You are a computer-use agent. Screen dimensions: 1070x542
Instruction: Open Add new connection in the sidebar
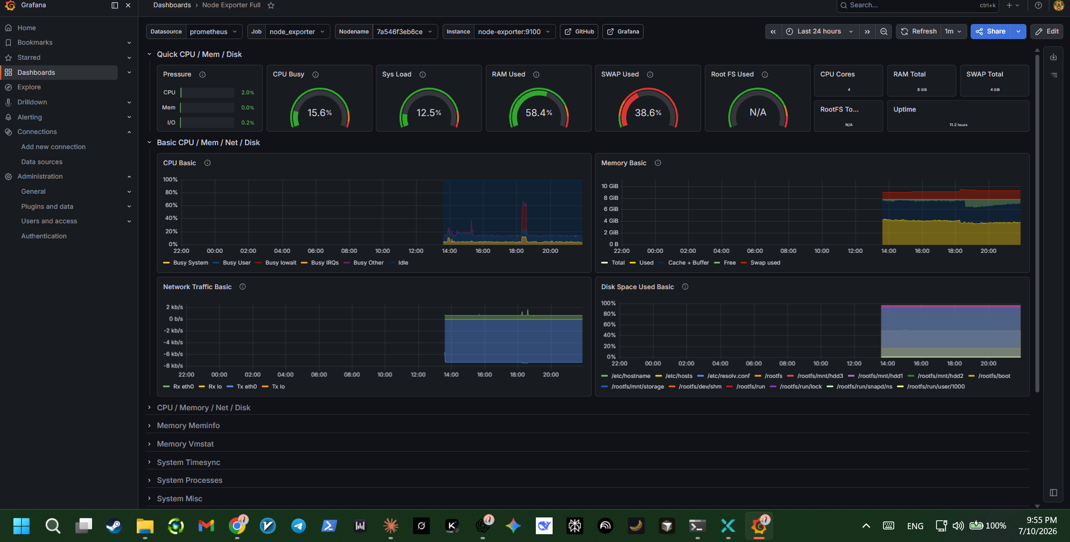pos(53,147)
